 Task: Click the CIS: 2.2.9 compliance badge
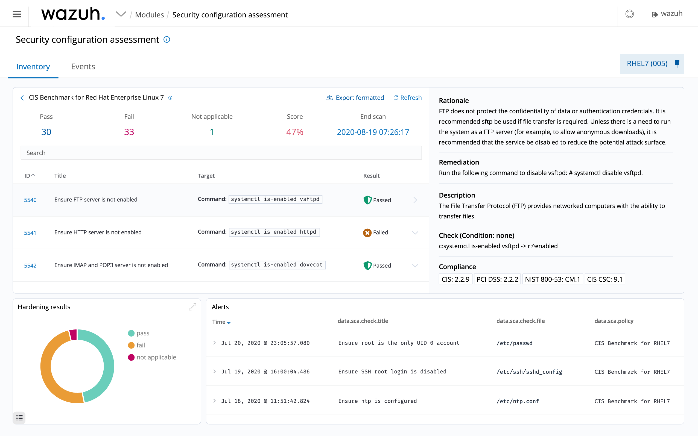click(x=455, y=279)
